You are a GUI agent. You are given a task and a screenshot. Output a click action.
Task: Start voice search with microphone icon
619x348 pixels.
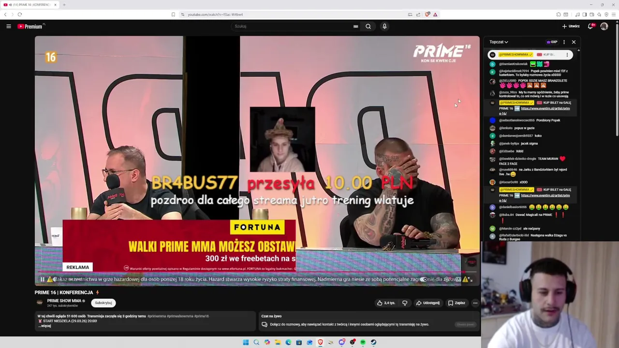coord(384,27)
